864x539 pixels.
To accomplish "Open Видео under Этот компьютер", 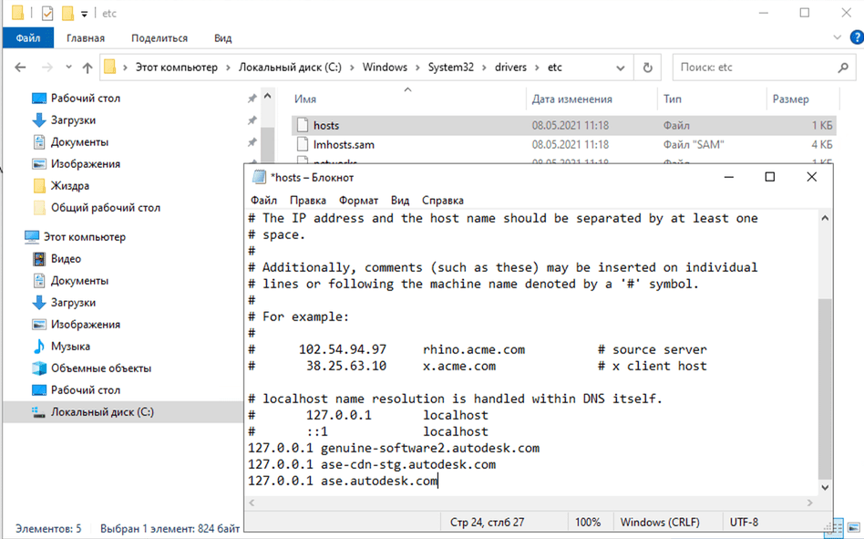I will pos(66,259).
